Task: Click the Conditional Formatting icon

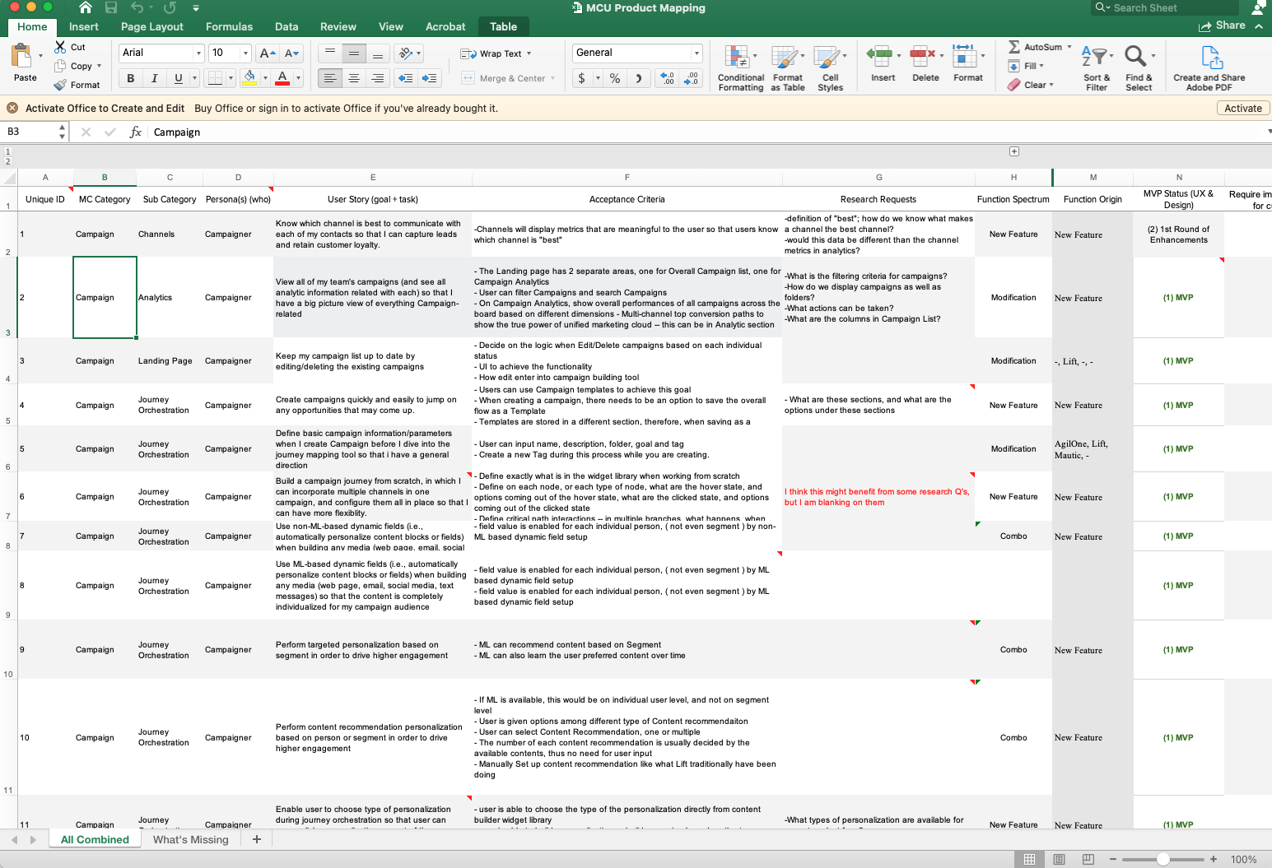Action: [x=737, y=57]
